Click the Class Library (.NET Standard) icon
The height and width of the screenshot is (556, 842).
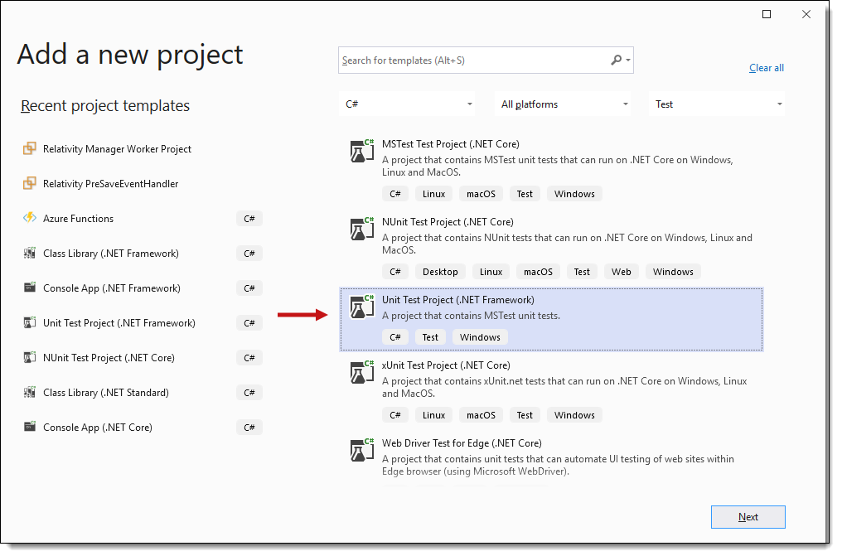(30, 392)
